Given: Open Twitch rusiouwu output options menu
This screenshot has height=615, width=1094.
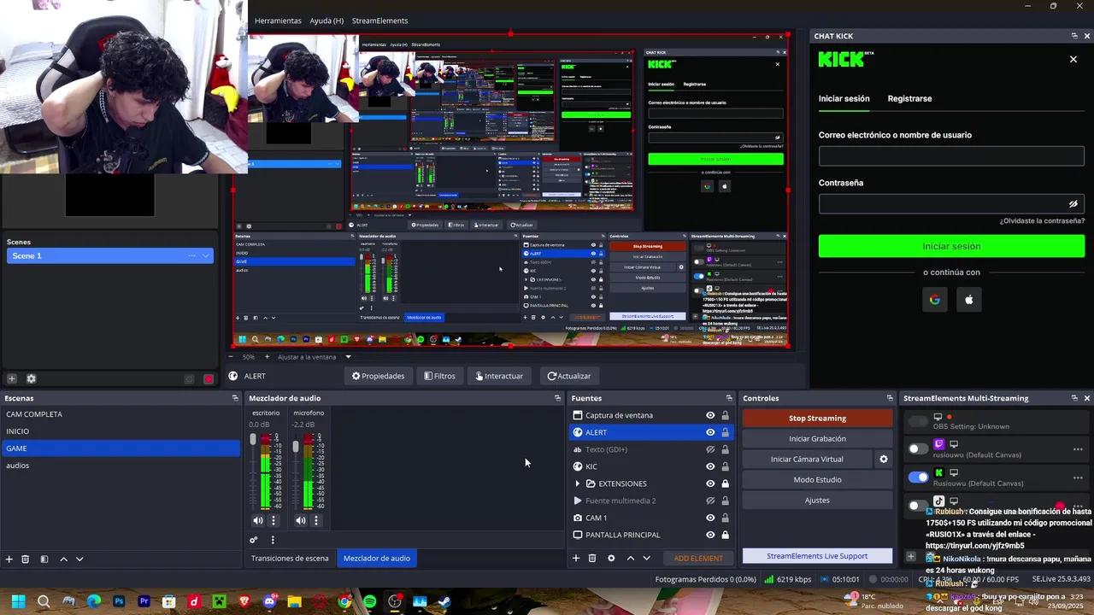Looking at the screenshot, I should pos(1078,448).
